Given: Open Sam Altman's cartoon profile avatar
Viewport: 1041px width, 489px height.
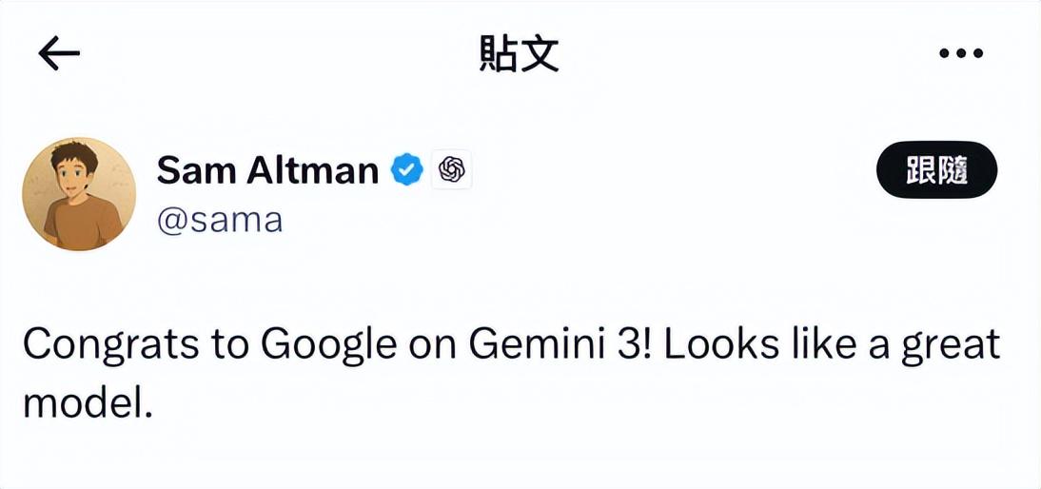Looking at the screenshot, I should [x=79, y=194].
